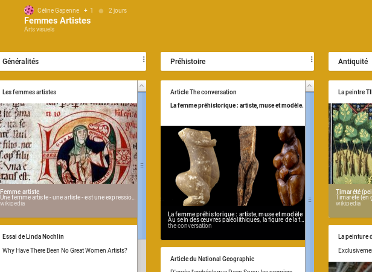Click the up arrow in the Préhistoire scrollbar
Image resolution: width=372 pixels, height=272 pixels.
tap(310, 86)
